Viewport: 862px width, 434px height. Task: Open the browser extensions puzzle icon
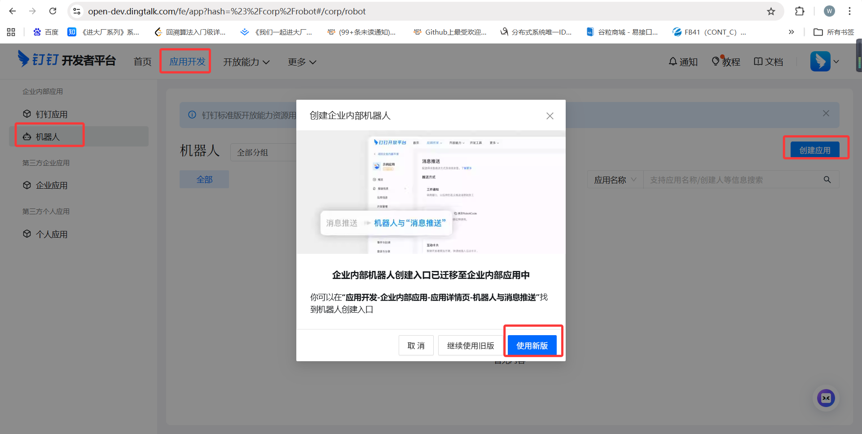pyautogui.click(x=800, y=11)
